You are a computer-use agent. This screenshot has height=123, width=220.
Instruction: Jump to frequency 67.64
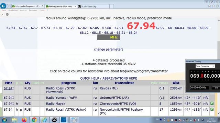coord(11,28)
